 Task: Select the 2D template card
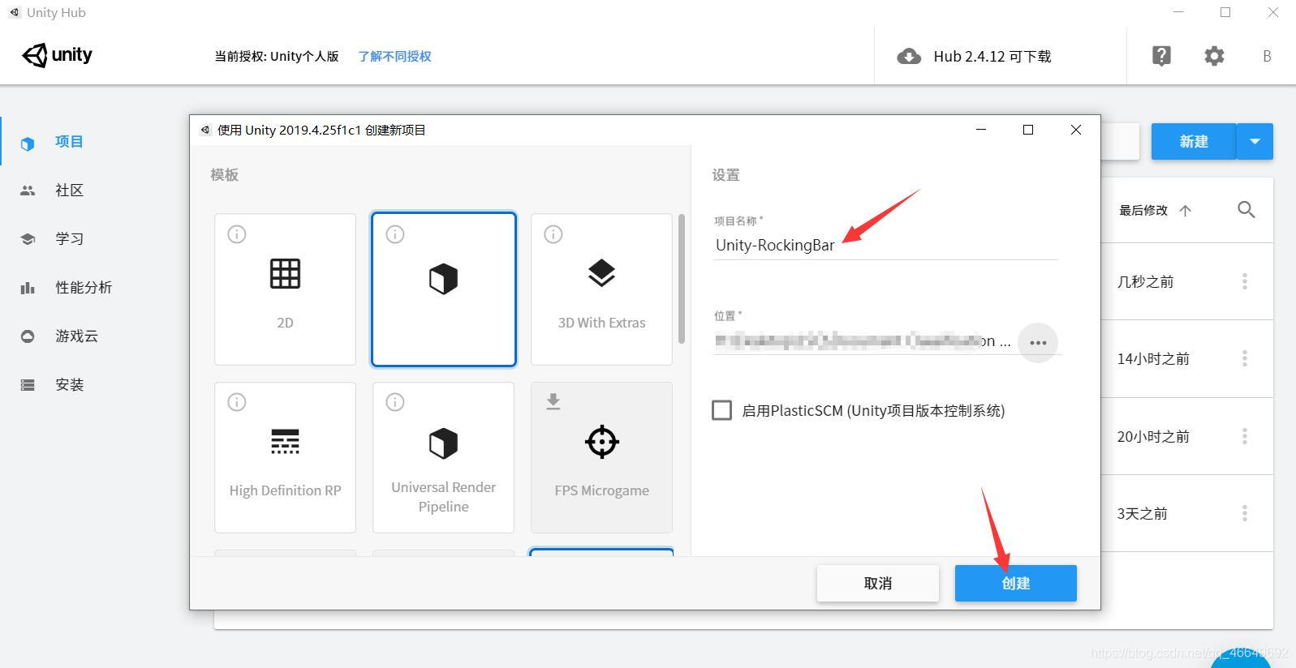click(x=285, y=289)
